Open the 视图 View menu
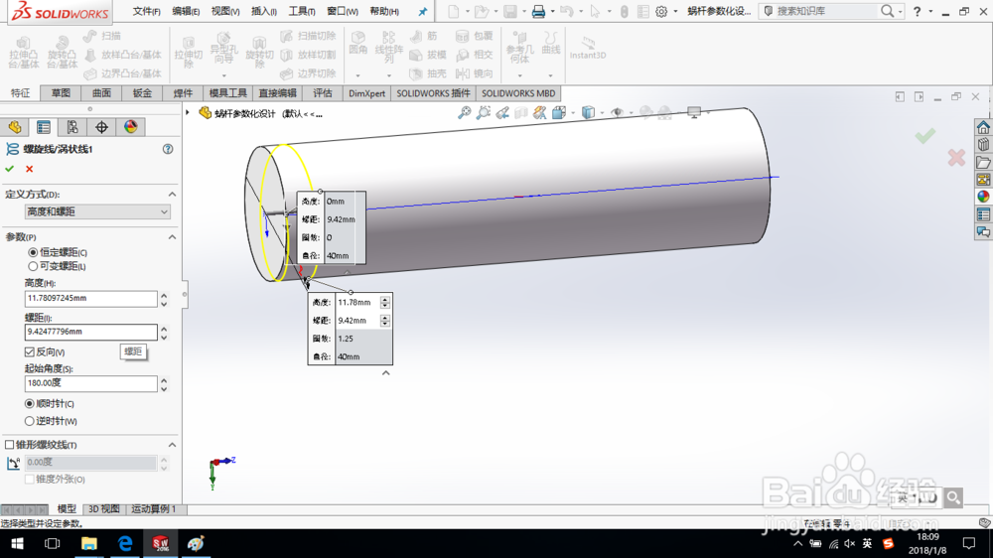 pyautogui.click(x=224, y=11)
